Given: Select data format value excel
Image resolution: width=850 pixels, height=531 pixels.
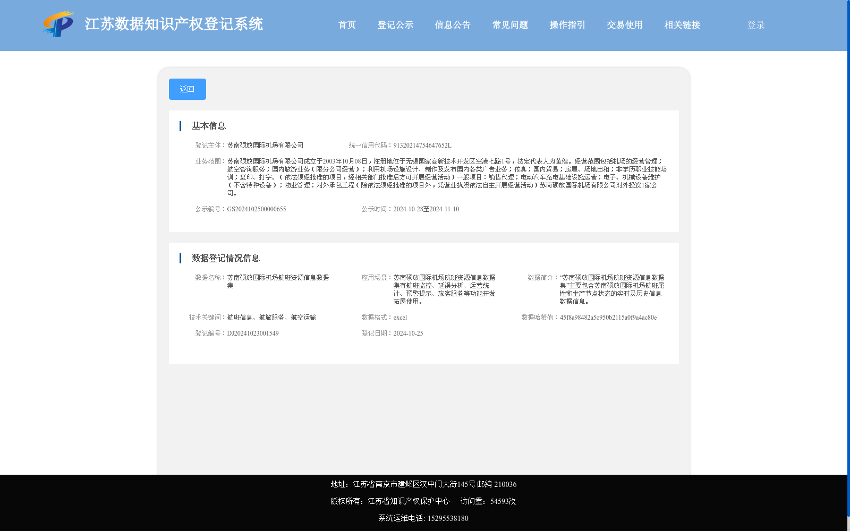Looking at the screenshot, I should pyautogui.click(x=400, y=318).
